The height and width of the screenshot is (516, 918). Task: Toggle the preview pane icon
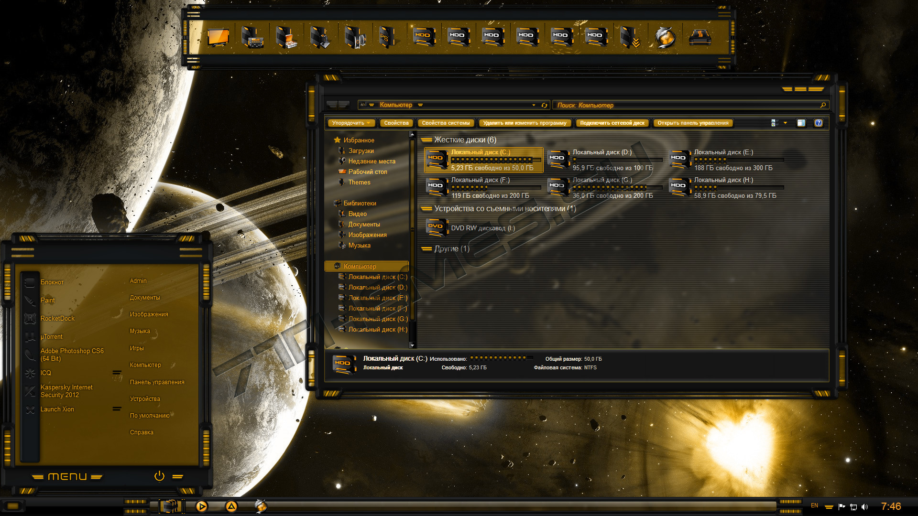[x=801, y=123]
